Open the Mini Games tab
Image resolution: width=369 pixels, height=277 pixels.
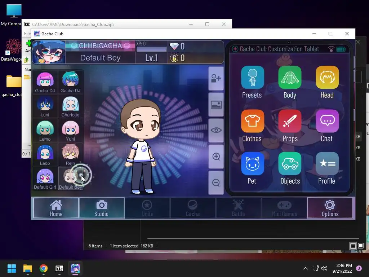coord(284,208)
